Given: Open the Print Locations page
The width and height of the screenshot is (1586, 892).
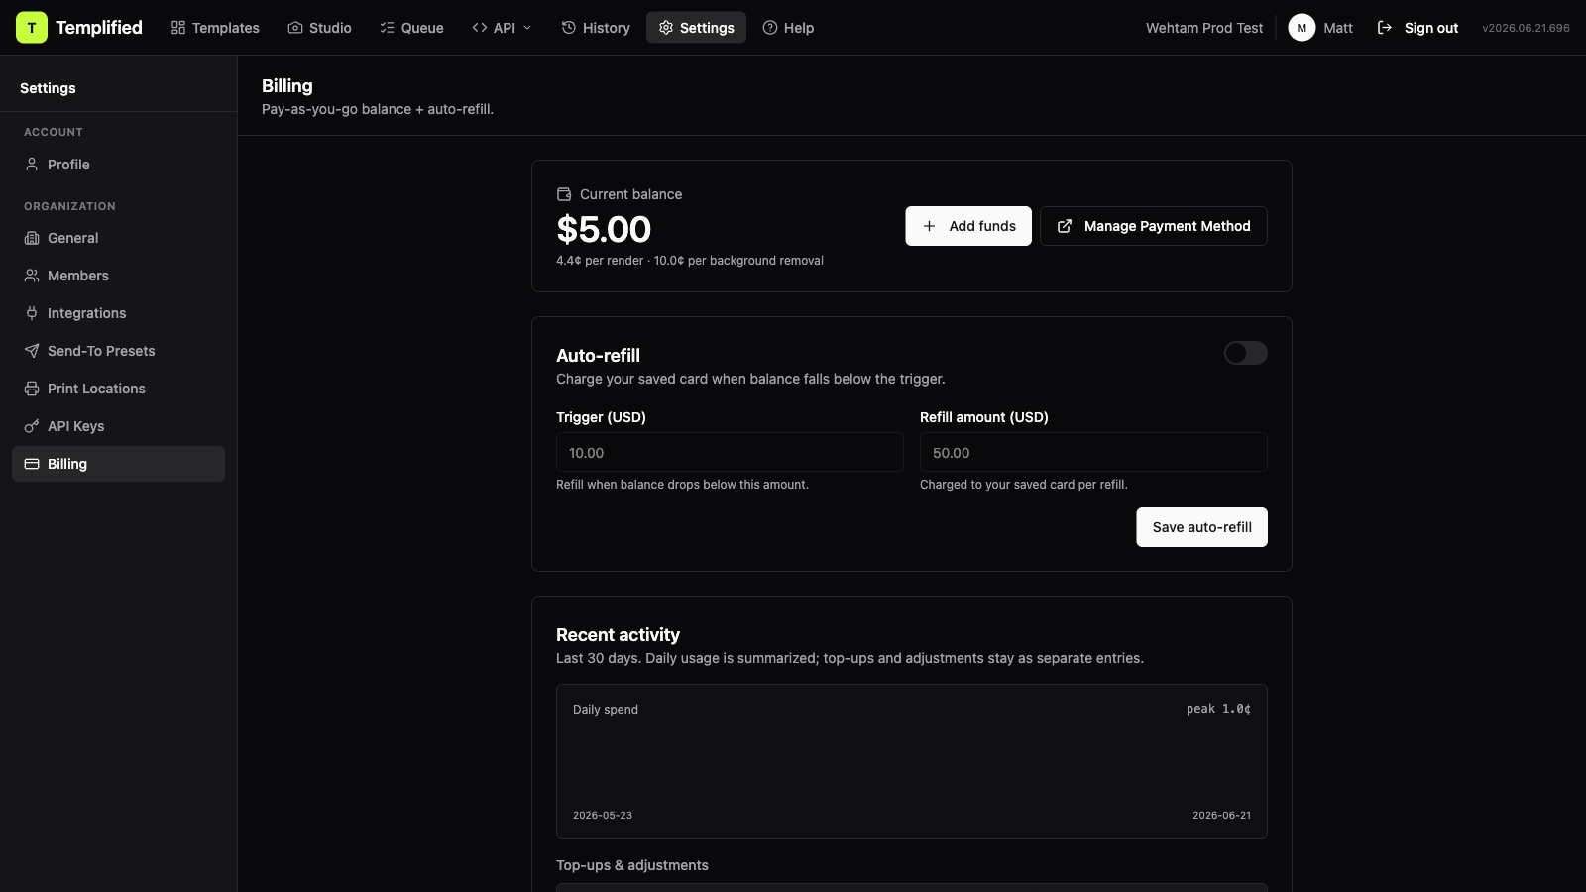Looking at the screenshot, I should pos(118,389).
